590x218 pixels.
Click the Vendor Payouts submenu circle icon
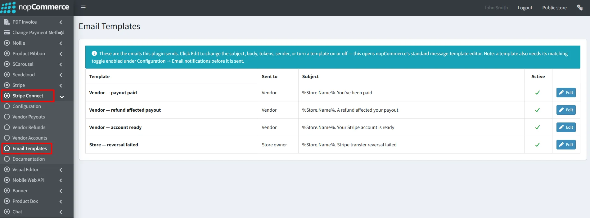[7, 117]
